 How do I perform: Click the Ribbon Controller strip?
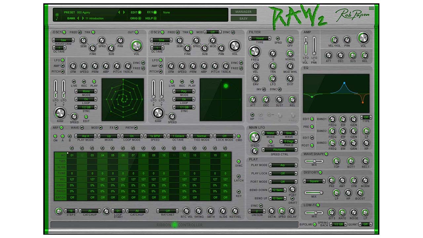[174, 225]
